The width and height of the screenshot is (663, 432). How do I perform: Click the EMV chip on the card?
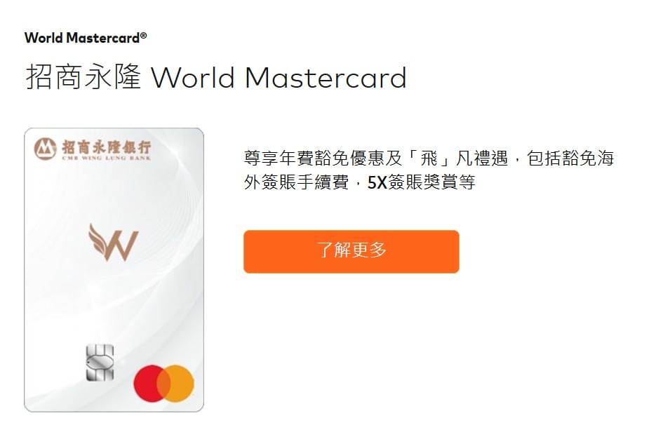pyautogui.click(x=100, y=363)
